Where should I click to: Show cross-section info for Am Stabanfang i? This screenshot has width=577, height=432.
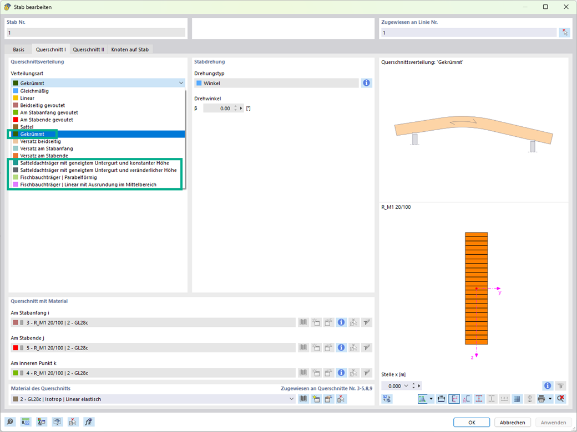(341, 322)
